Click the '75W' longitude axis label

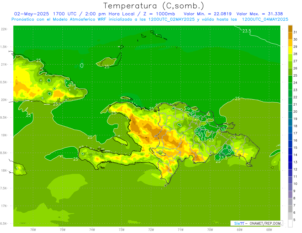point(63,229)
